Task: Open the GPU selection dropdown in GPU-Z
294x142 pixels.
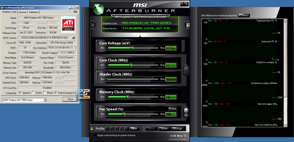Action: (45, 100)
